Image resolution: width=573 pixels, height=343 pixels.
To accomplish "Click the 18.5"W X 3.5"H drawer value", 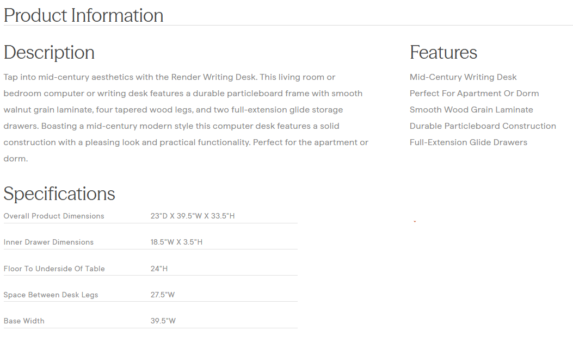I will tap(176, 242).
